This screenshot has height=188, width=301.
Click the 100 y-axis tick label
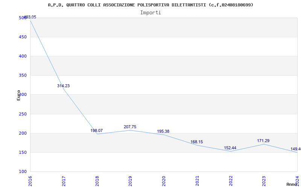click(x=23, y=172)
